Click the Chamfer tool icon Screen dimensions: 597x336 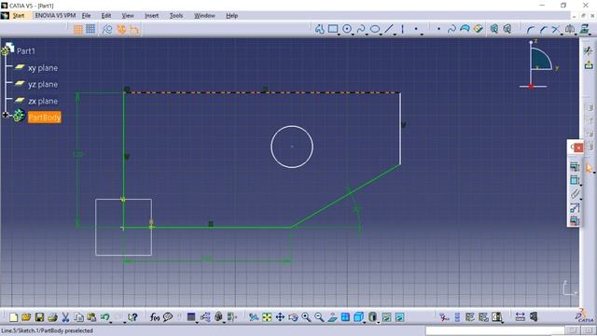543,29
